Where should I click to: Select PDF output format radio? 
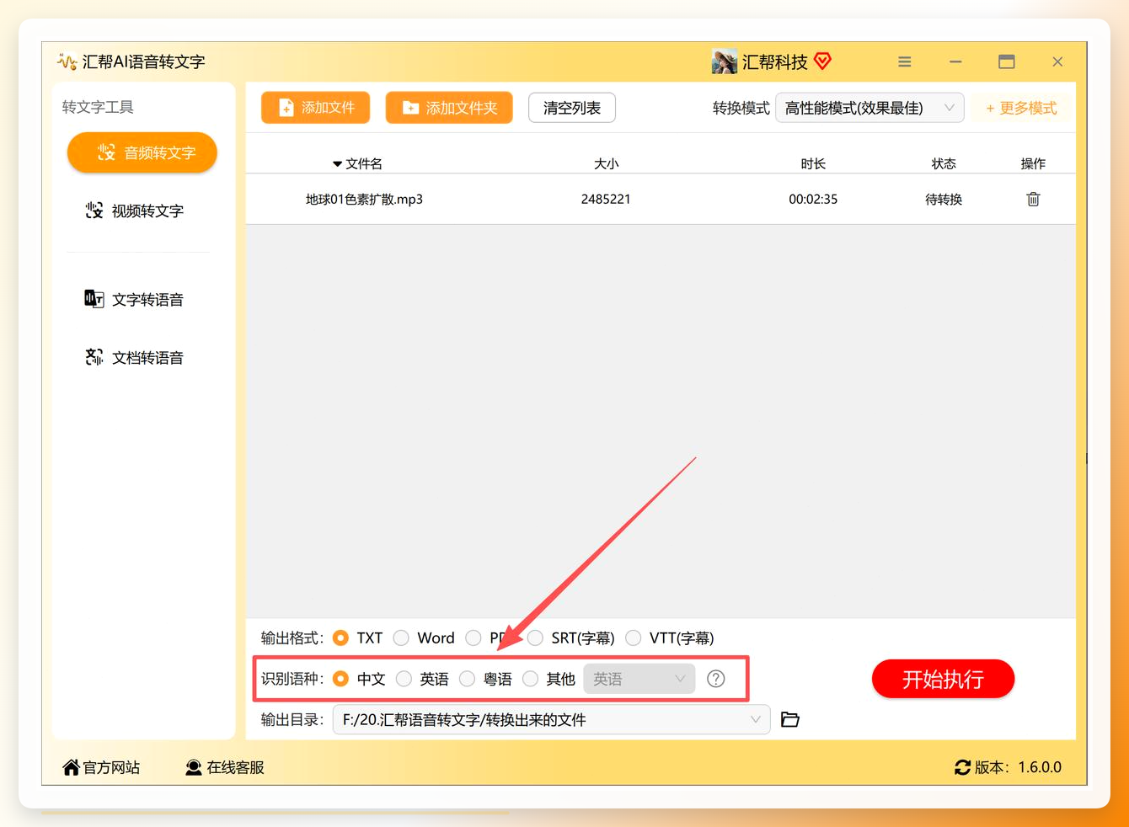pyautogui.click(x=474, y=638)
